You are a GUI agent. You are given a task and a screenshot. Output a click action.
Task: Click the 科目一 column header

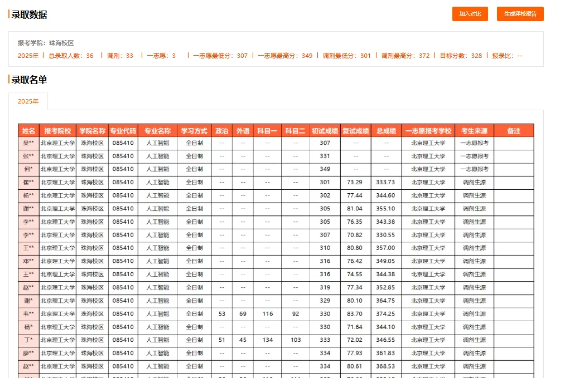click(267, 131)
